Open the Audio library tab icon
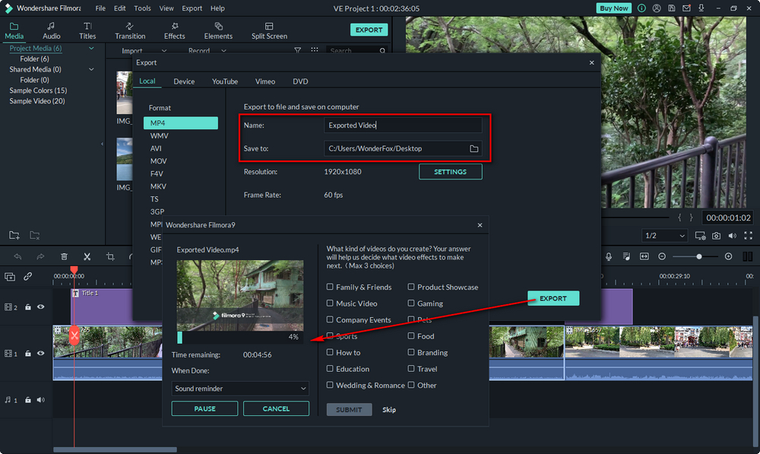This screenshot has width=760, height=454. coord(51,26)
